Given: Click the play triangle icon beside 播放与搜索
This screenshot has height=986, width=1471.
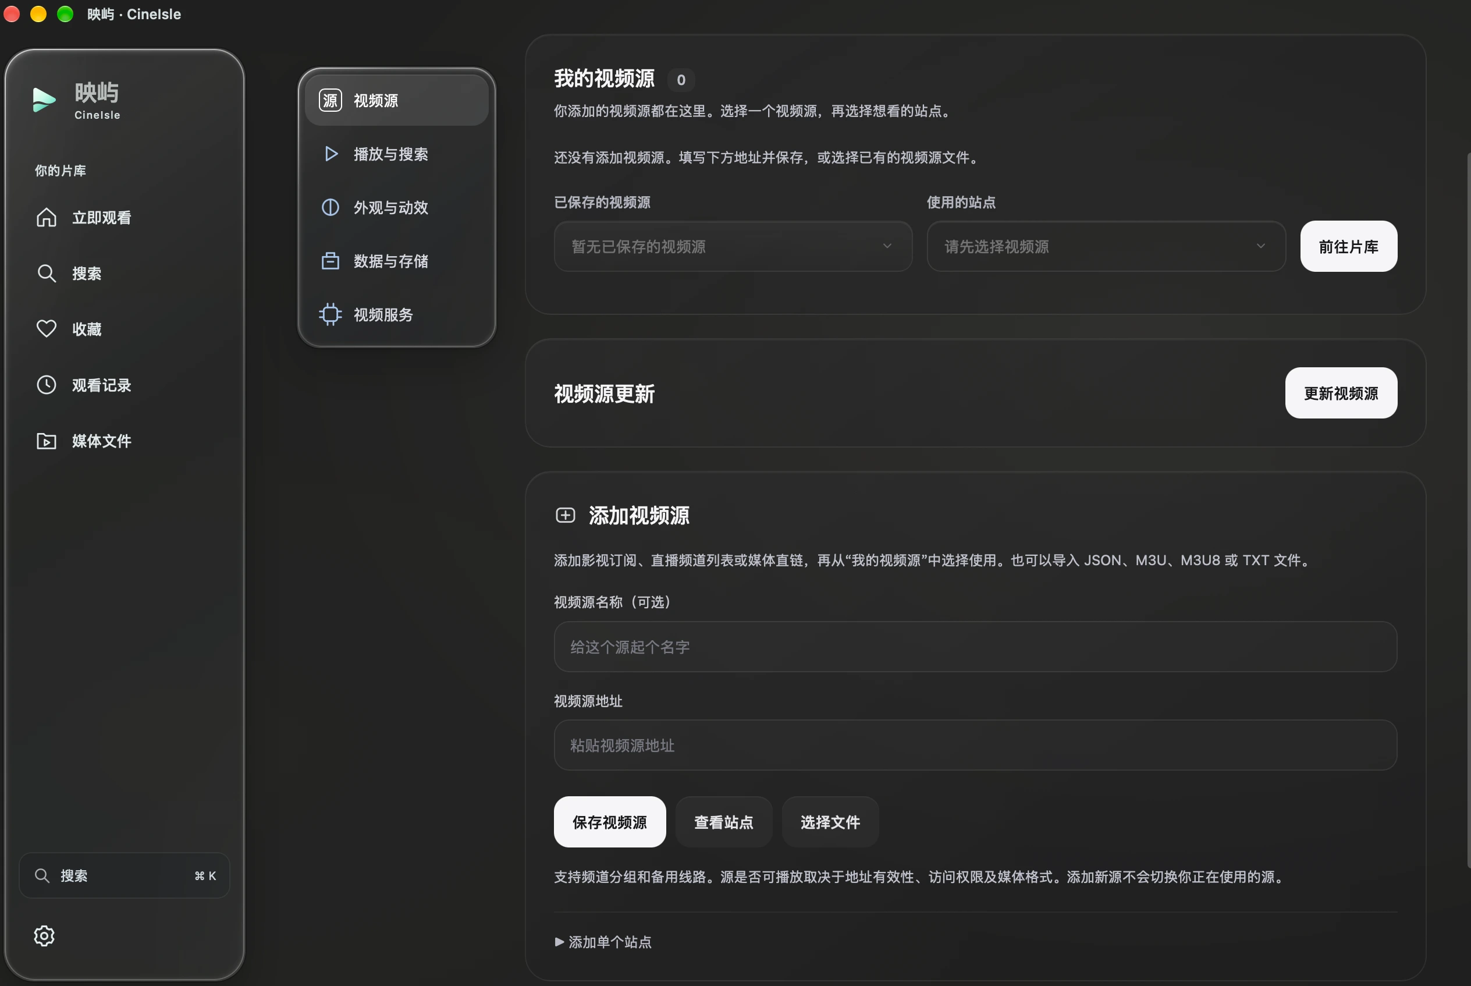Looking at the screenshot, I should (x=331, y=154).
